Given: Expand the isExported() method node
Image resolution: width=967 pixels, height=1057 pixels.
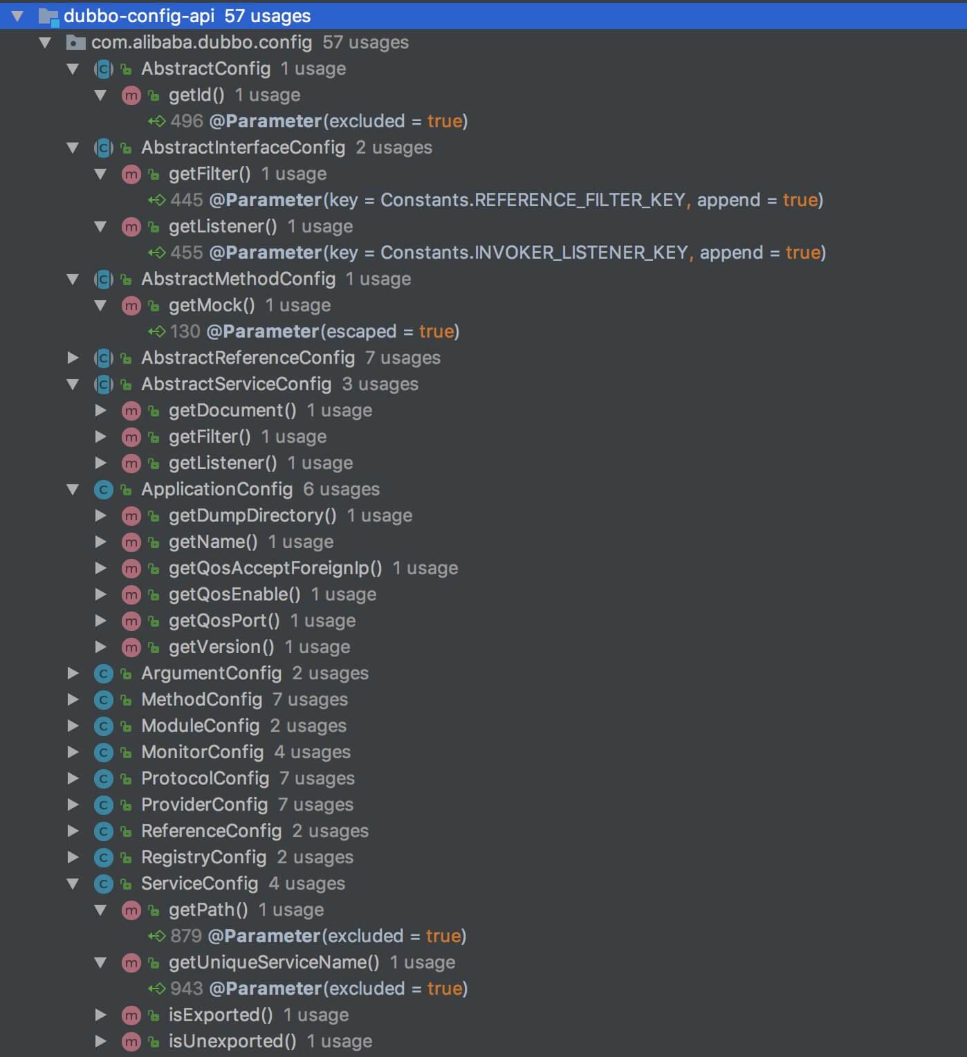Looking at the screenshot, I should pos(100,1015).
